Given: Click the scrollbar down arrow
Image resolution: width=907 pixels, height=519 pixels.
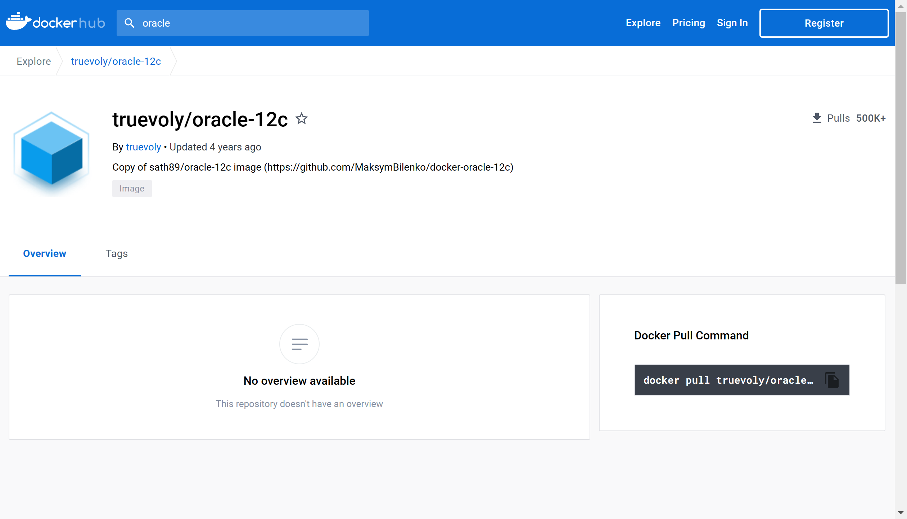Looking at the screenshot, I should (901, 513).
